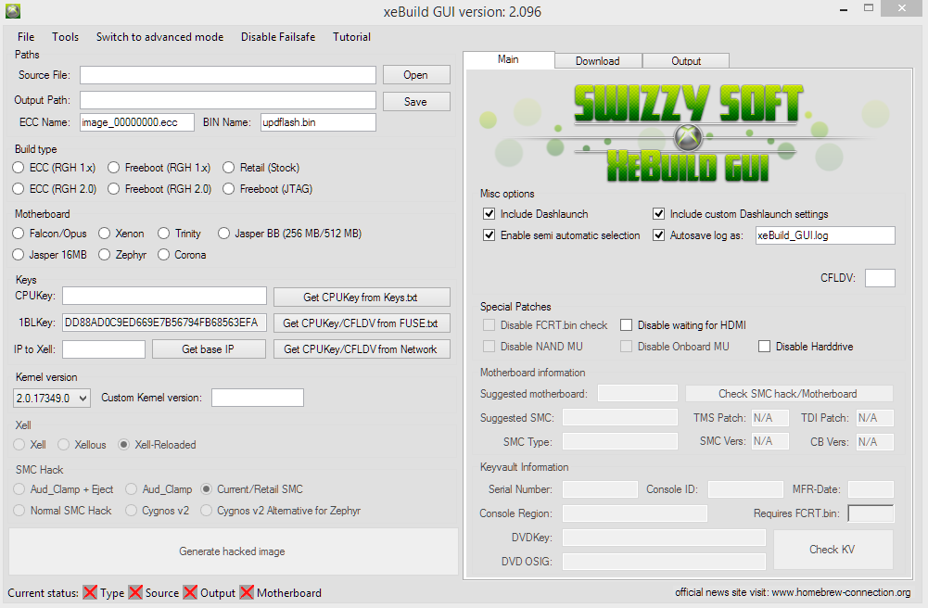
Task: Check the Disable Harddrive checkbox
Action: pos(765,347)
